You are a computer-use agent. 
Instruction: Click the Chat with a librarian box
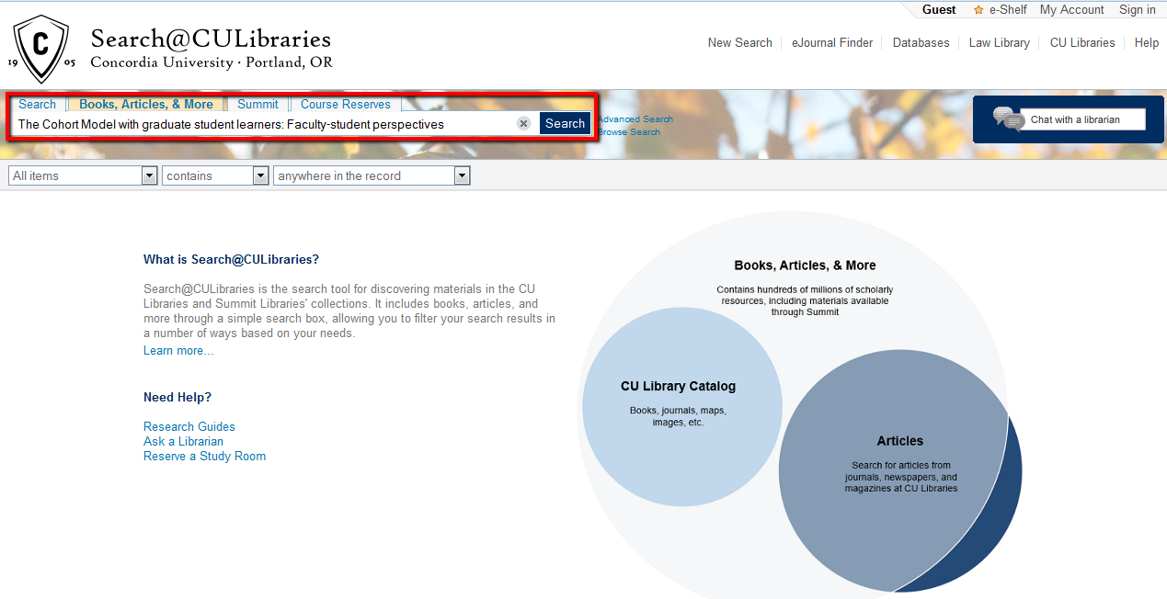click(x=1083, y=119)
